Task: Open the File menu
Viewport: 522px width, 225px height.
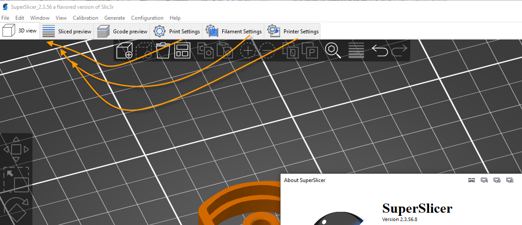Action: pyautogui.click(x=5, y=18)
